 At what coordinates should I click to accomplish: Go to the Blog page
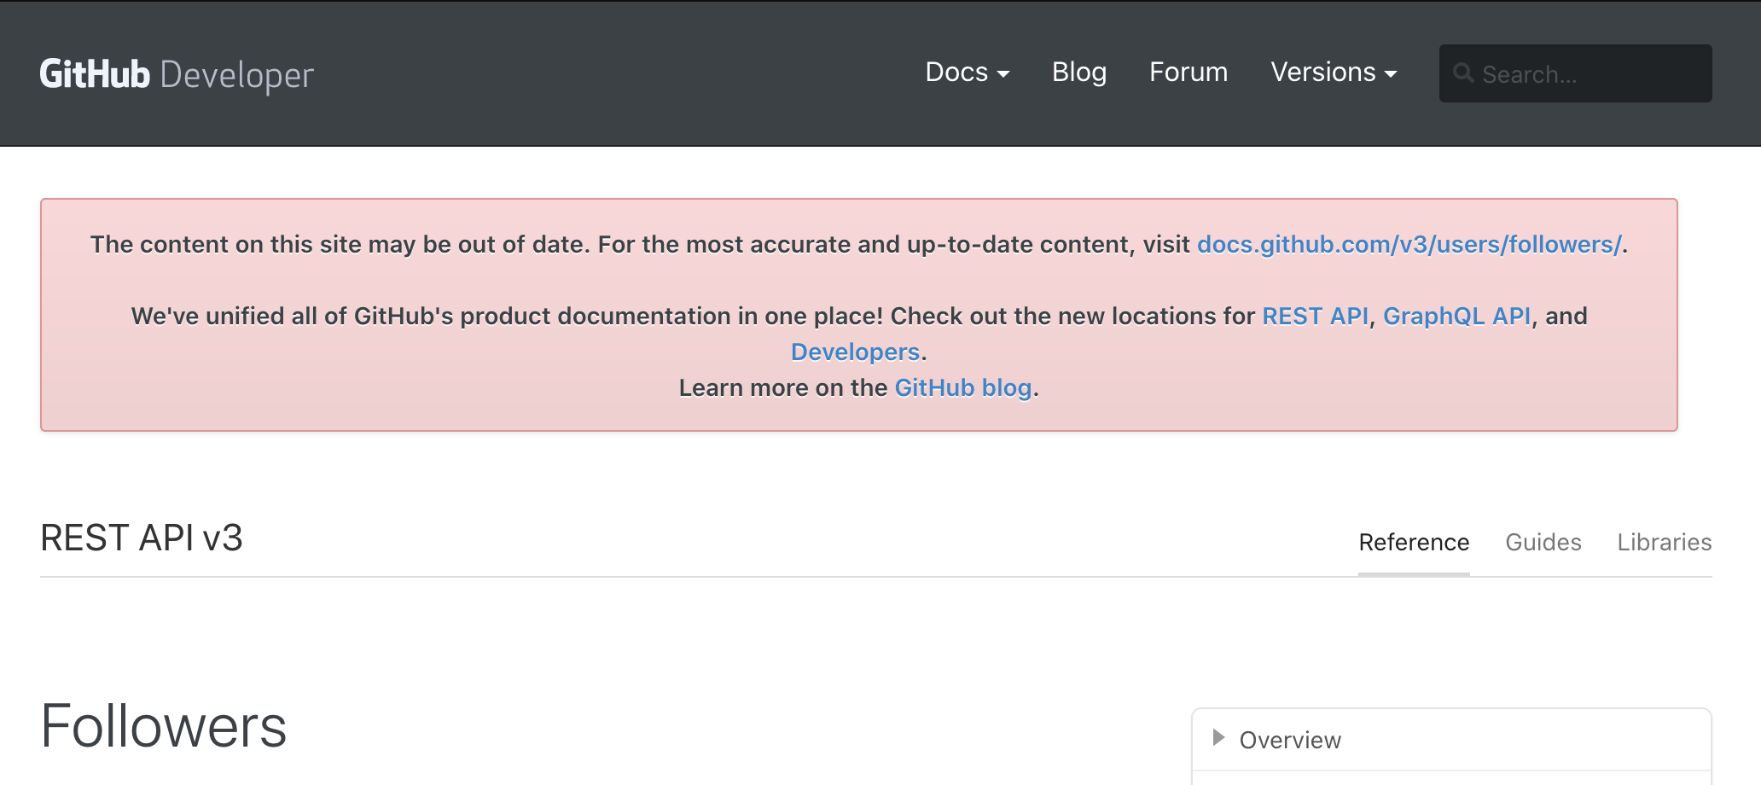(x=1079, y=73)
